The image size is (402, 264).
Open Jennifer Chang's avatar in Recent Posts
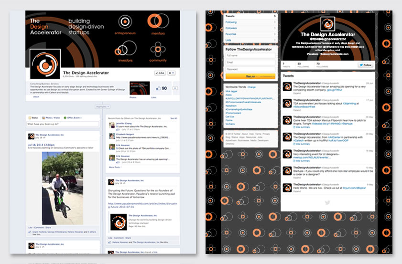[x=112, y=125]
